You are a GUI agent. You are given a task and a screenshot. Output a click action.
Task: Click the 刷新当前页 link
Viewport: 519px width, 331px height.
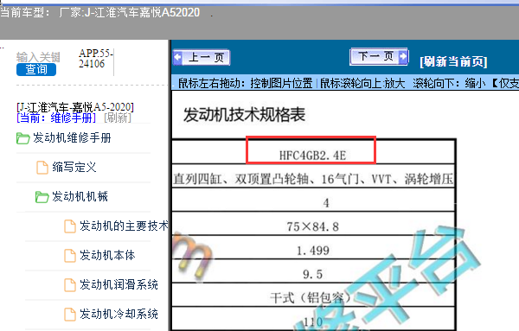(453, 61)
